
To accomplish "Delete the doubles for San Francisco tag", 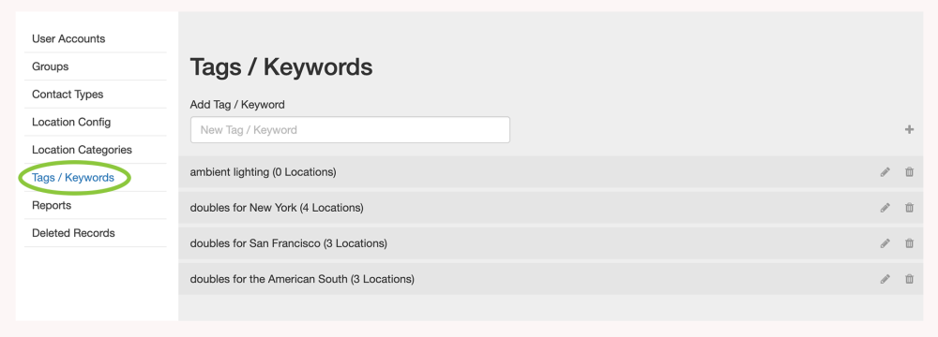I will coord(909,243).
